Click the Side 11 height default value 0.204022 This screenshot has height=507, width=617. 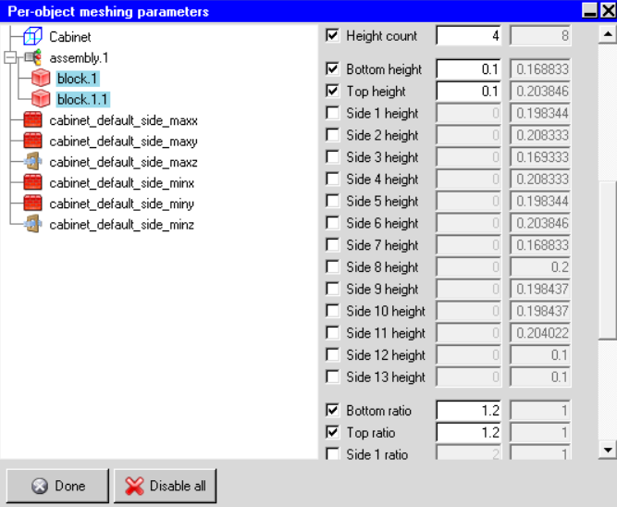pyautogui.click(x=540, y=333)
